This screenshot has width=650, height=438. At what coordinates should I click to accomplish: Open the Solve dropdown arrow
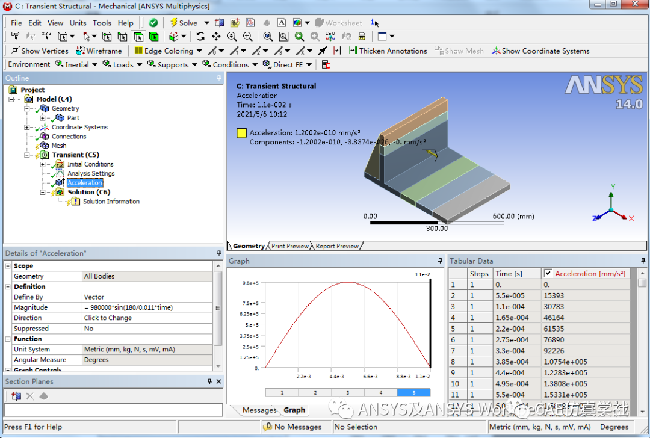pos(206,23)
